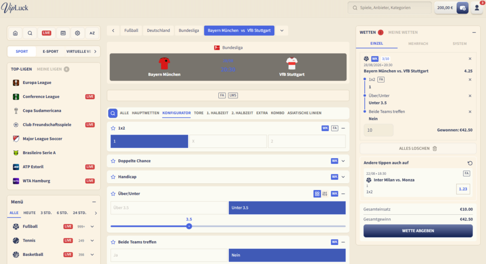Open the settings gear in sidebar toolbar
This screenshot has width=486, height=264.
tap(77, 33)
